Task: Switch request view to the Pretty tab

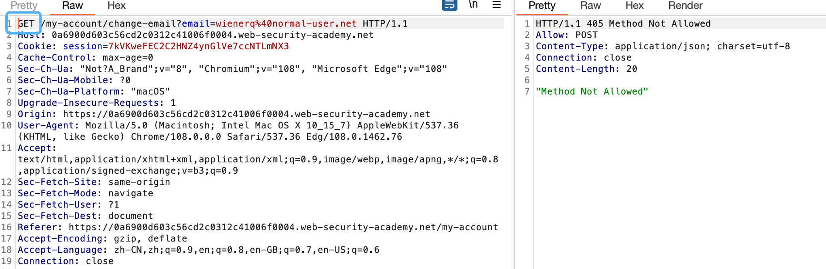Action: tap(24, 6)
